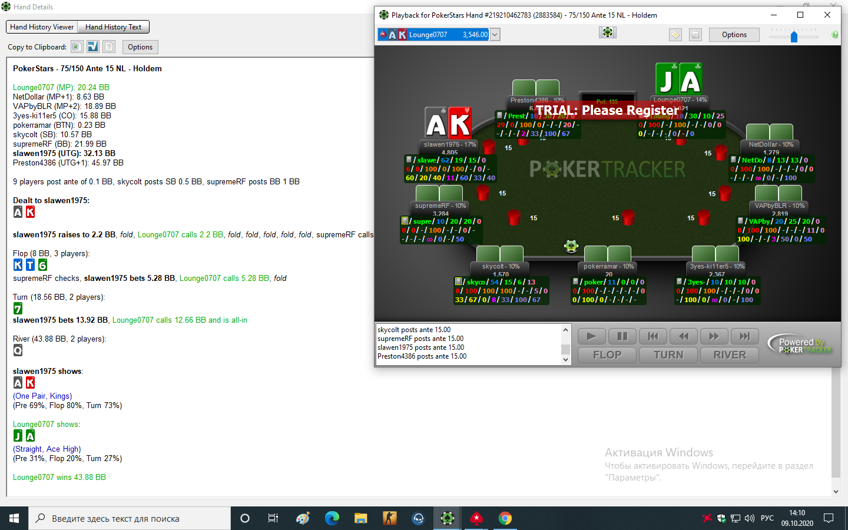Jump to the TURN street

[x=668, y=355]
